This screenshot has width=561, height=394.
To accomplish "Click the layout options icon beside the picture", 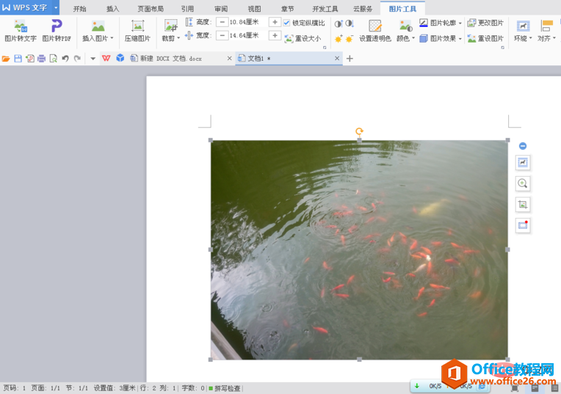I will [523, 162].
